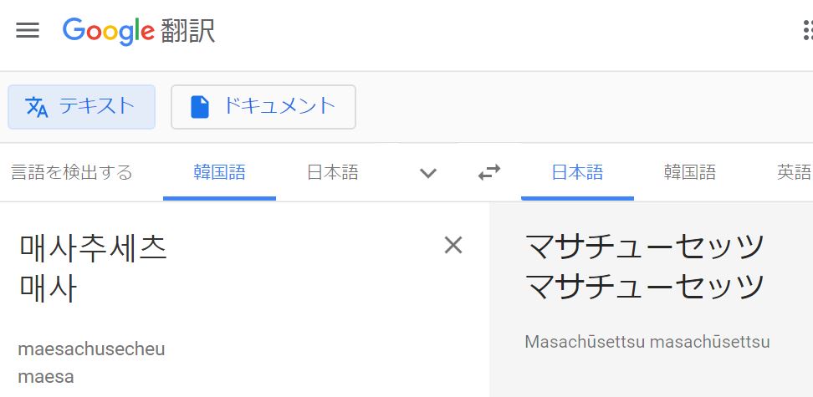Select 日本語 as target language

click(577, 173)
